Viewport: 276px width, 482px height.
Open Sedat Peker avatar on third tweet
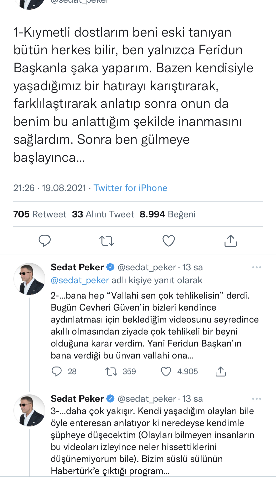[29, 410]
